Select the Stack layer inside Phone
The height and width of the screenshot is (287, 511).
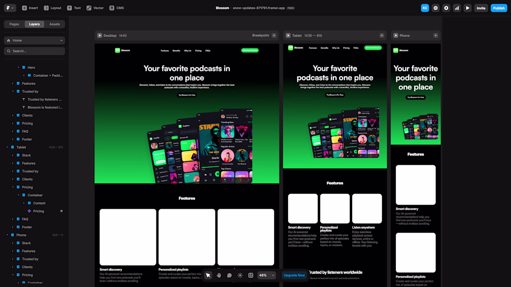pyautogui.click(x=26, y=243)
